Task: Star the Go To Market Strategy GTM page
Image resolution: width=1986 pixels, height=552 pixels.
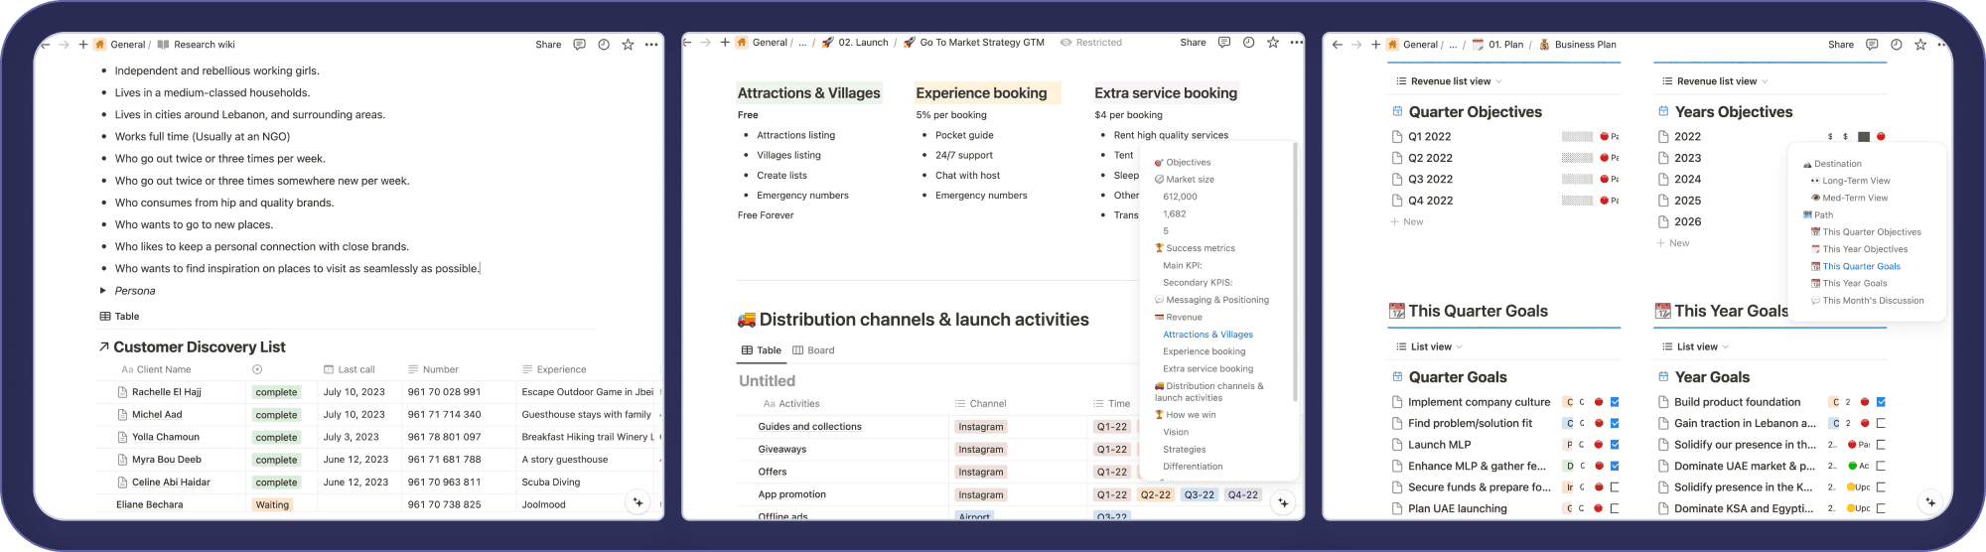Action: 1273,43
